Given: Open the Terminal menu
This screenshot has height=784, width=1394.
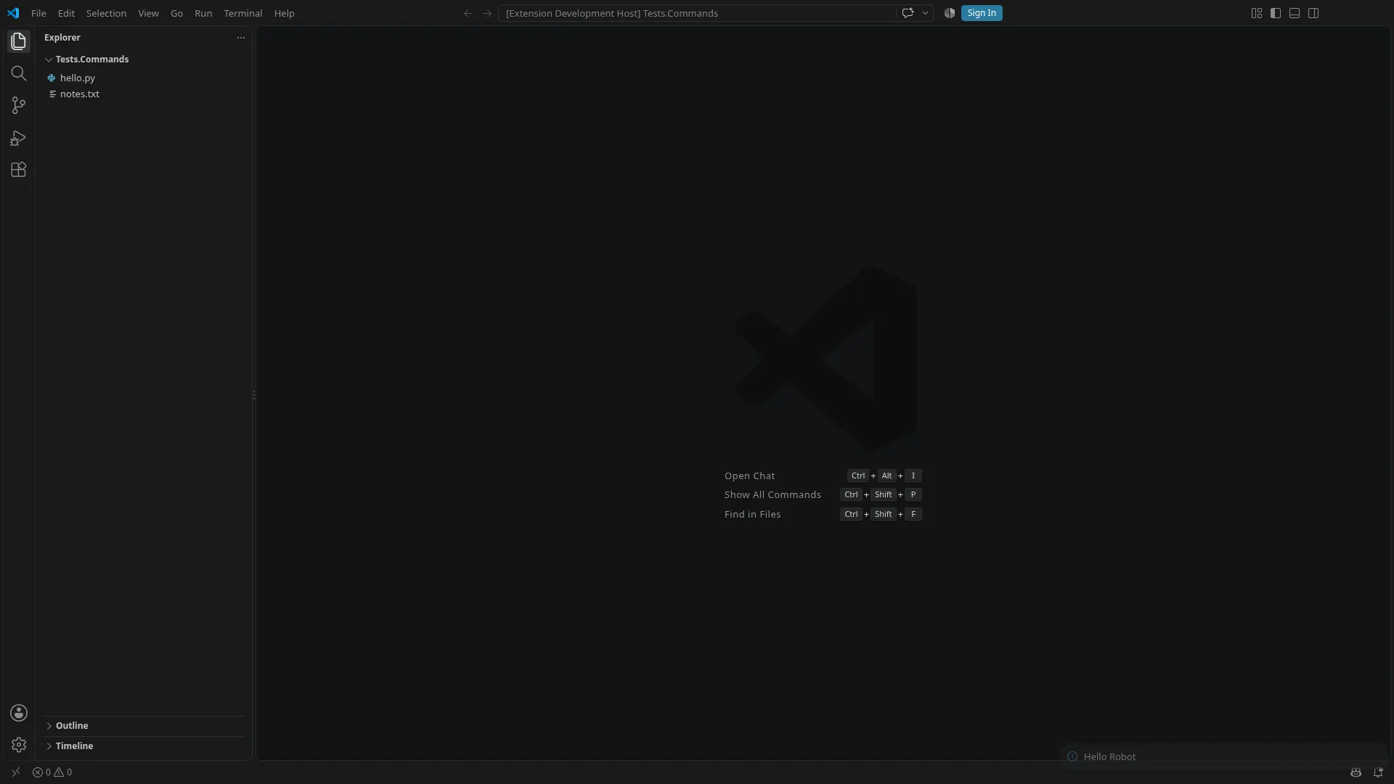Looking at the screenshot, I should point(242,13).
